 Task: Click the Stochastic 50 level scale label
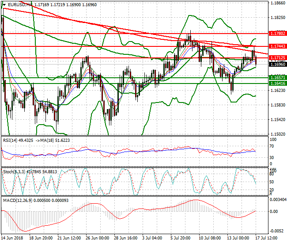272,182
